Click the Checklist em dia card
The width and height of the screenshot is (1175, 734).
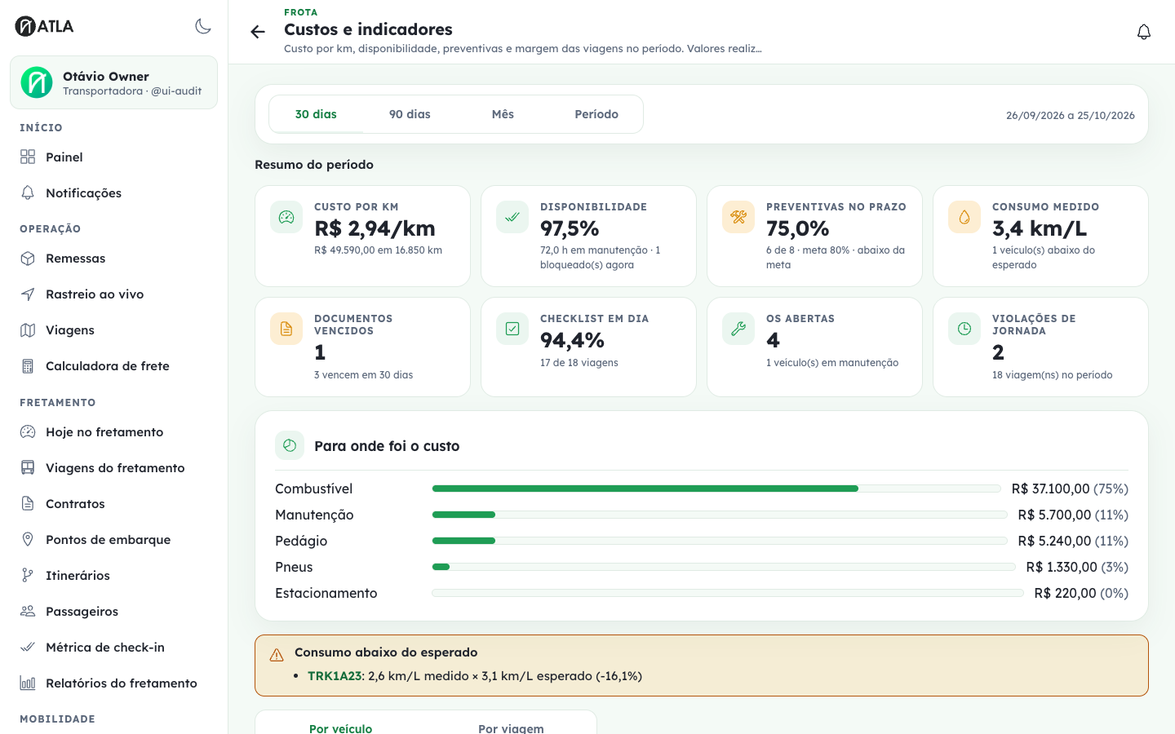(x=588, y=347)
